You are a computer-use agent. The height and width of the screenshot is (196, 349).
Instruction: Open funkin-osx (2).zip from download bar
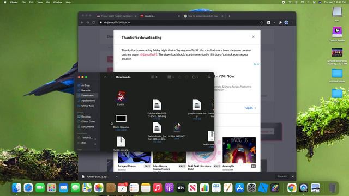point(97,177)
